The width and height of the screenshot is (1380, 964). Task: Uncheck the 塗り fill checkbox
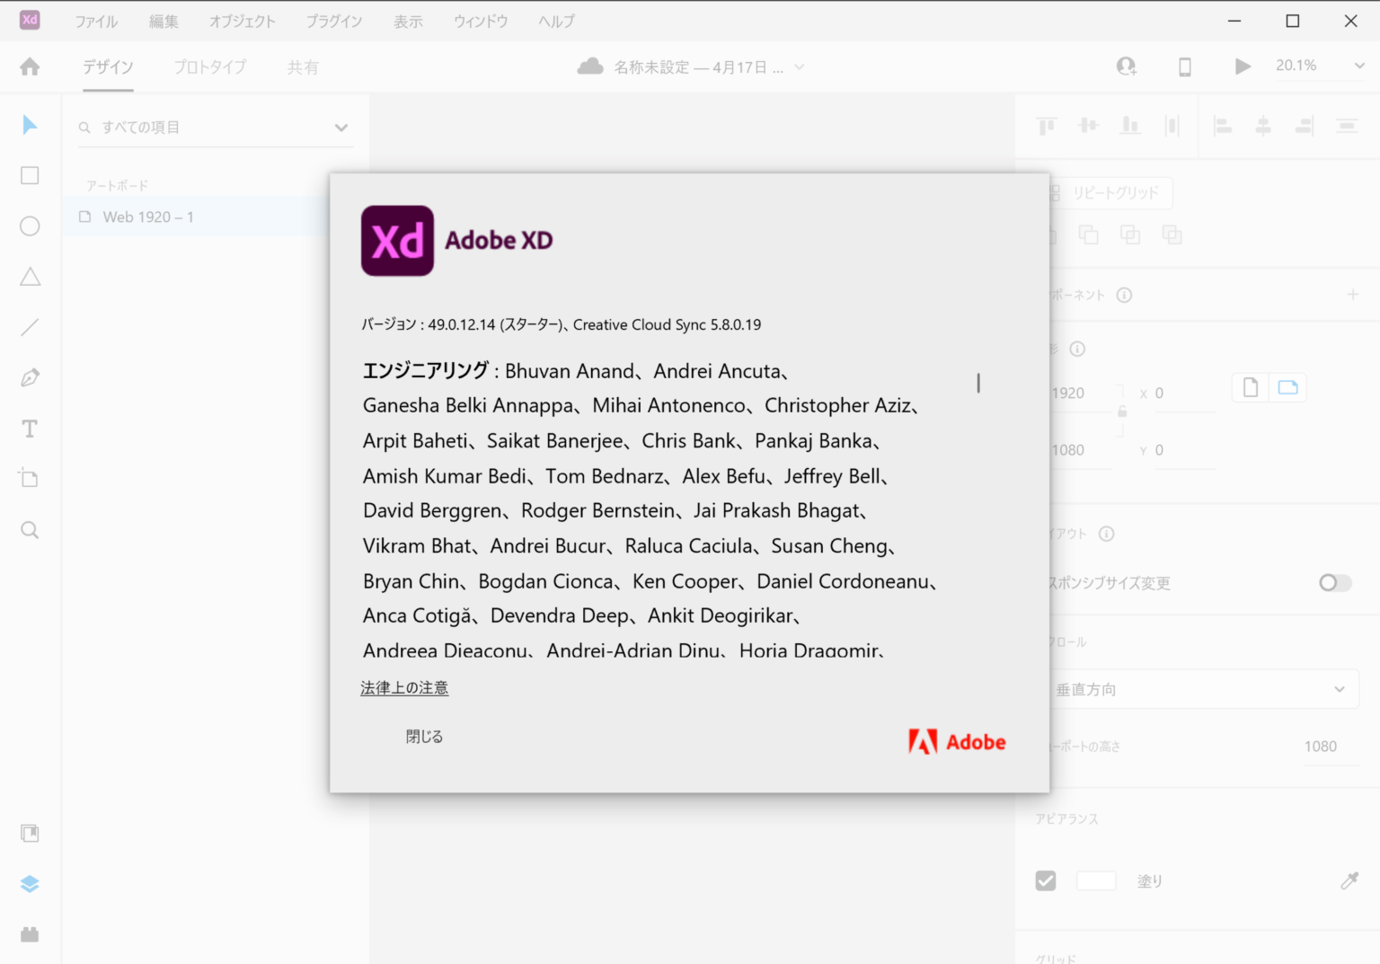(x=1045, y=880)
